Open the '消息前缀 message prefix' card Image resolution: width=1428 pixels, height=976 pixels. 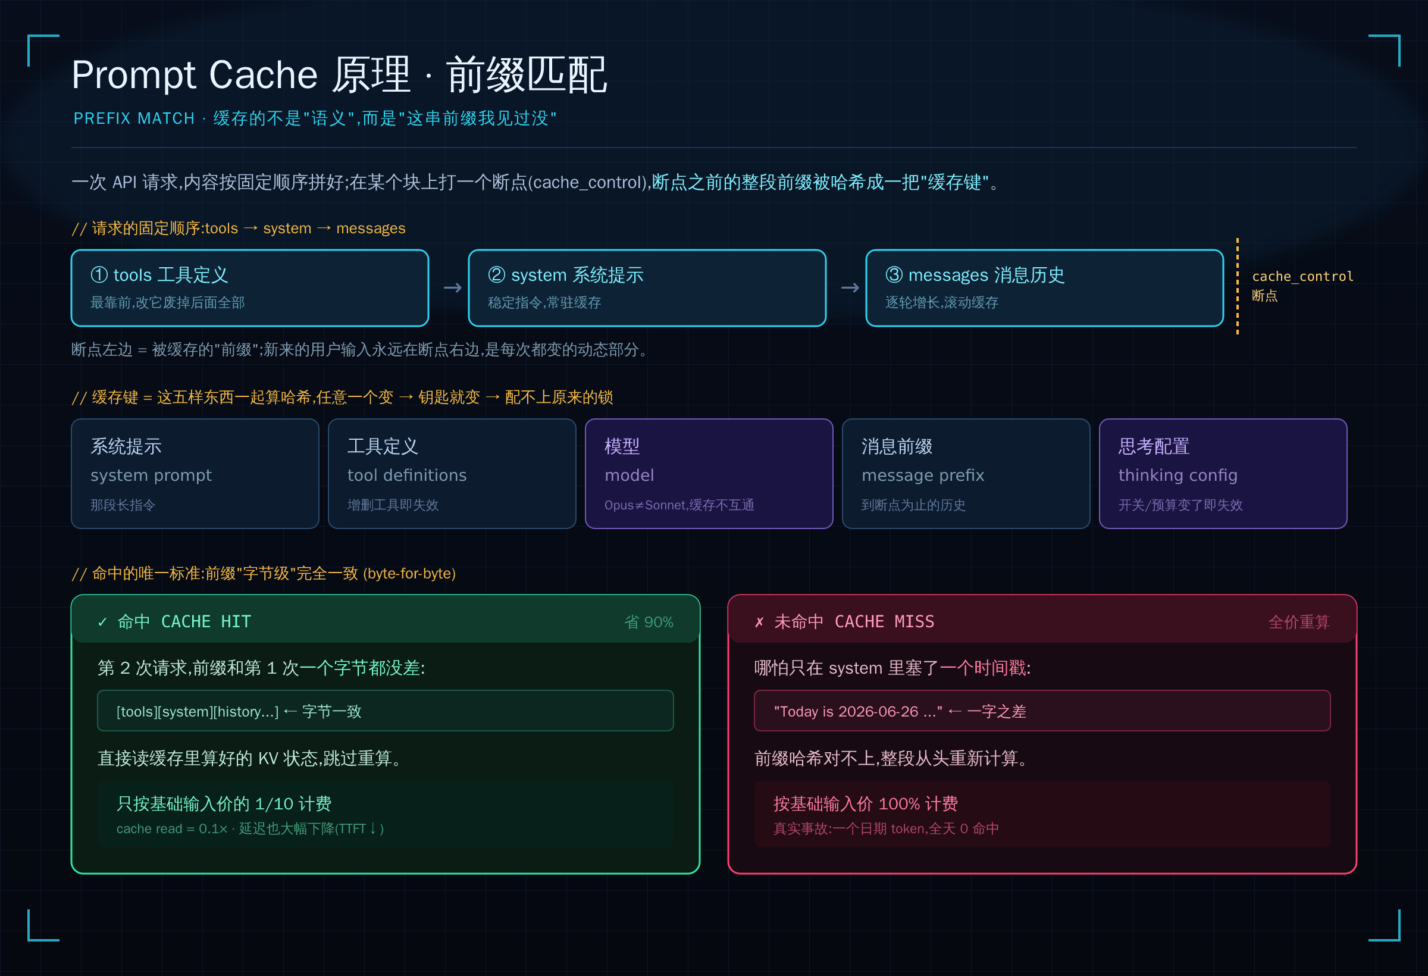click(x=966, y=474)
